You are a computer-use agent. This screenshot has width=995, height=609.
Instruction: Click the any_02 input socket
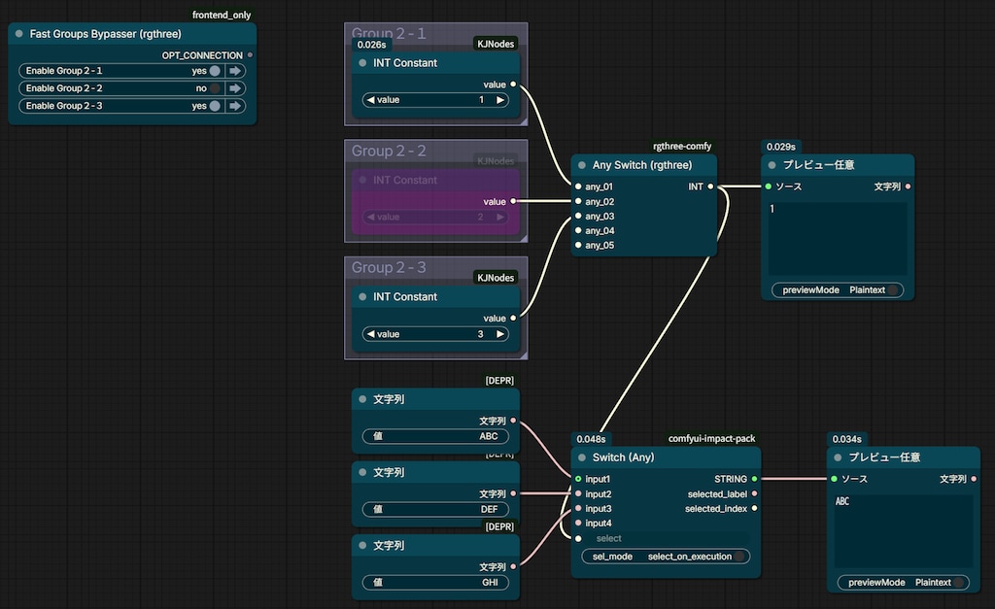click(578, 201)
